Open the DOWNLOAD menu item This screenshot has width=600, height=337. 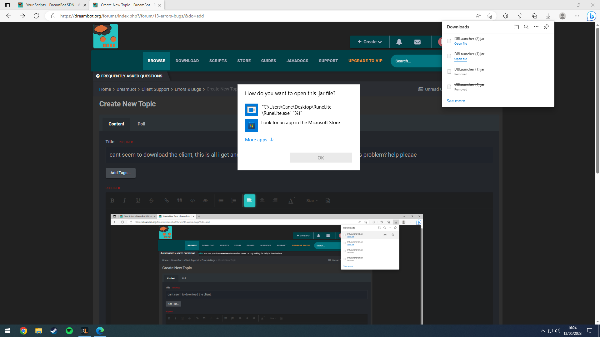click(187, 61)
